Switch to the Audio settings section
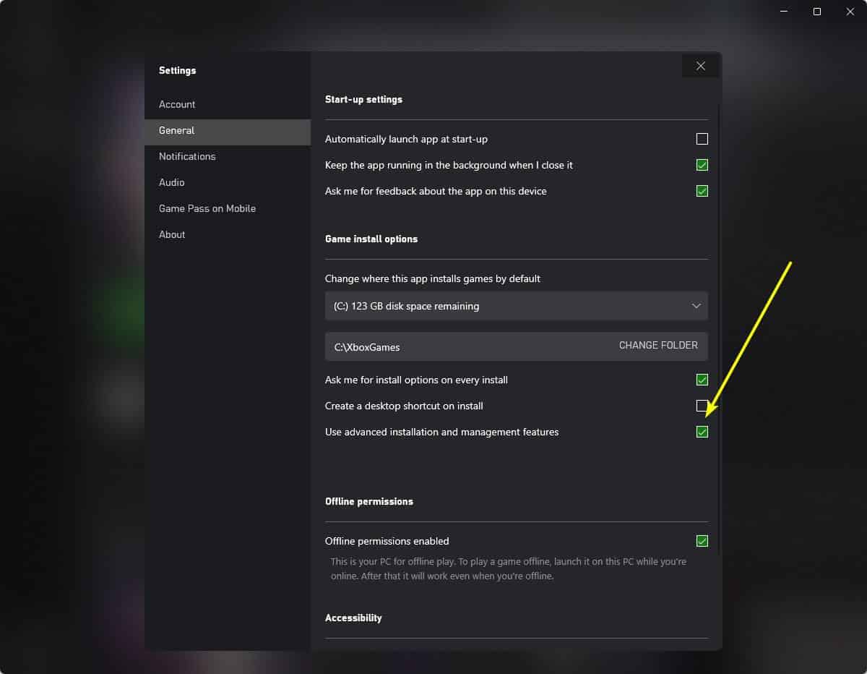Screen dimensions: 867x674 pos(228,182)
